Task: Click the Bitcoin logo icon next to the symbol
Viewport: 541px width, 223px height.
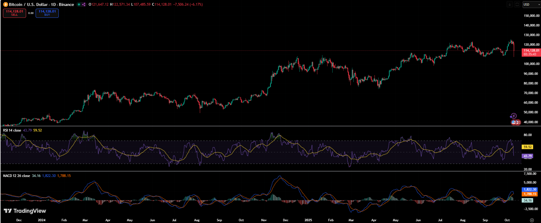Action: point(5,4)
